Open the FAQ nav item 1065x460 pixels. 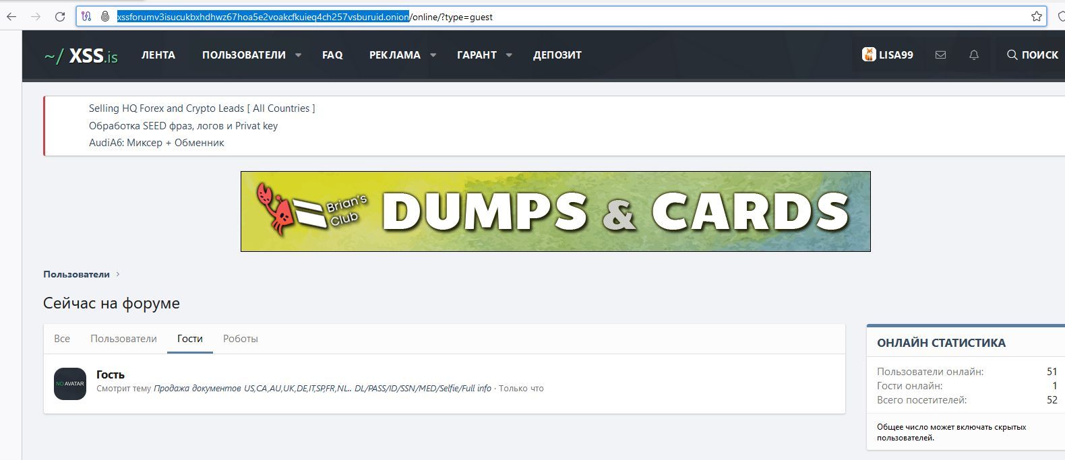(x=332, y=55)
